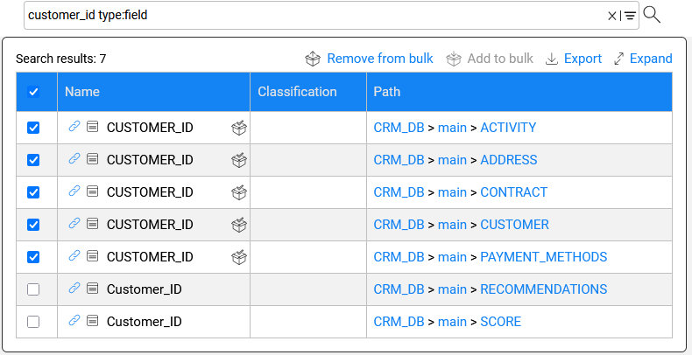Screen dimensions: 692x355
Task: Click bulk box icon in ADDRESS row
Action: pos(239,160)
